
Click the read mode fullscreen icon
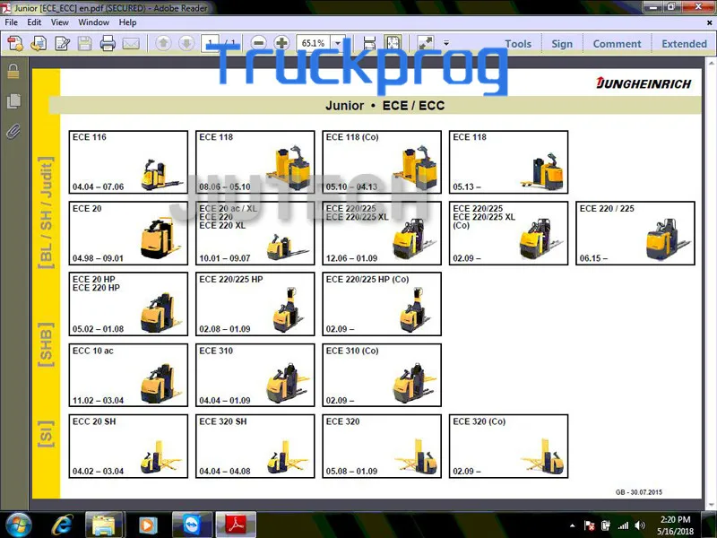[x=426, y=43]
